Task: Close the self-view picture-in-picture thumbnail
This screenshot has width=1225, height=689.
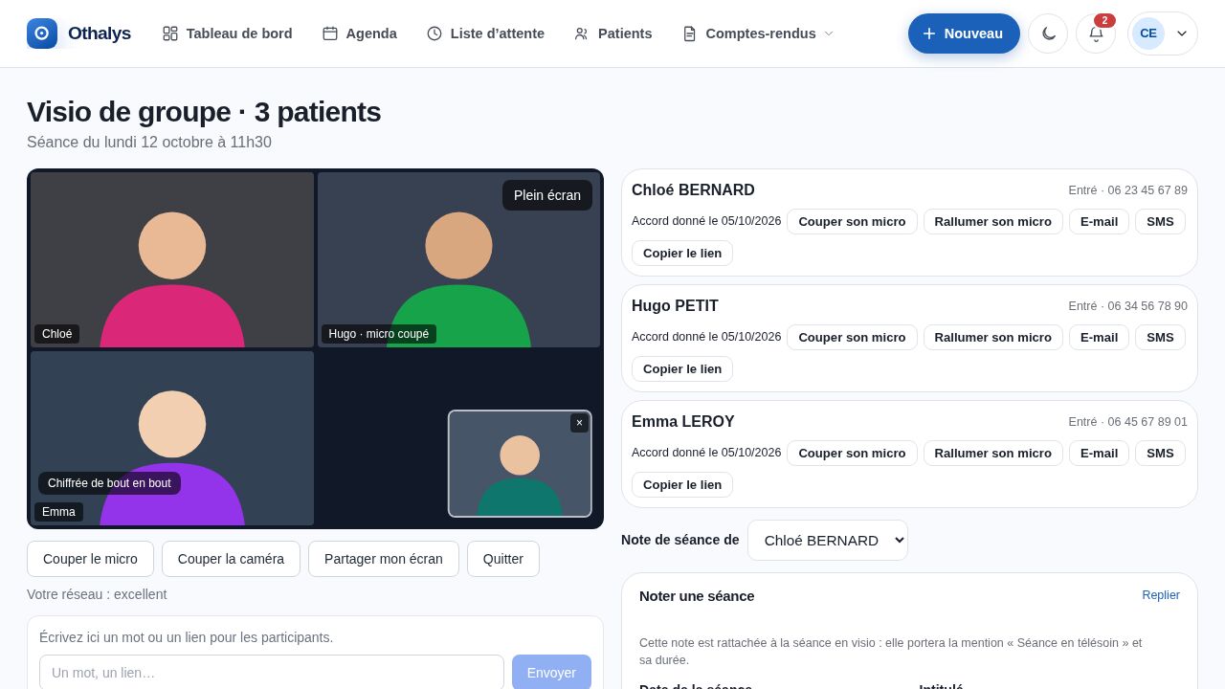Action: click(x=579, y=423)
